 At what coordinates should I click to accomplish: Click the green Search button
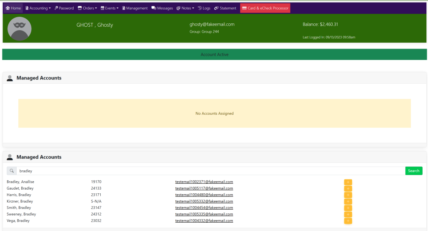coord(413,171)
